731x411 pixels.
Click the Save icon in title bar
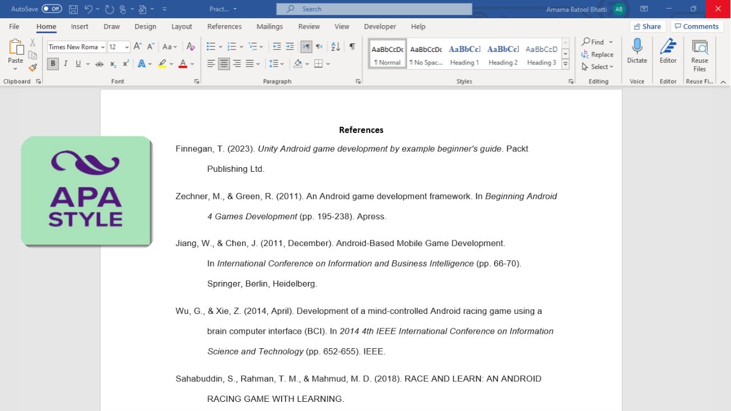[73, 9]
